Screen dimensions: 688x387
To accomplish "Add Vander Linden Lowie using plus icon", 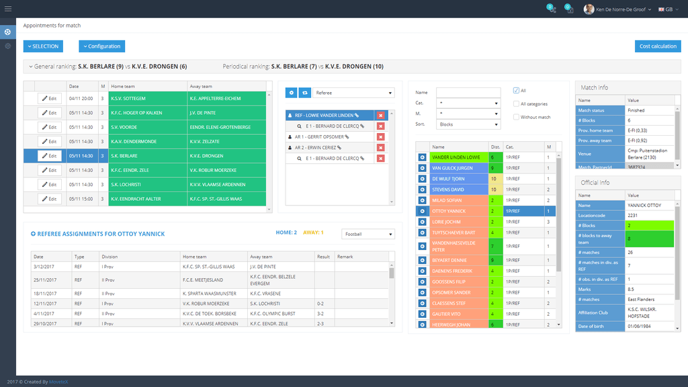I will point(422,157).
